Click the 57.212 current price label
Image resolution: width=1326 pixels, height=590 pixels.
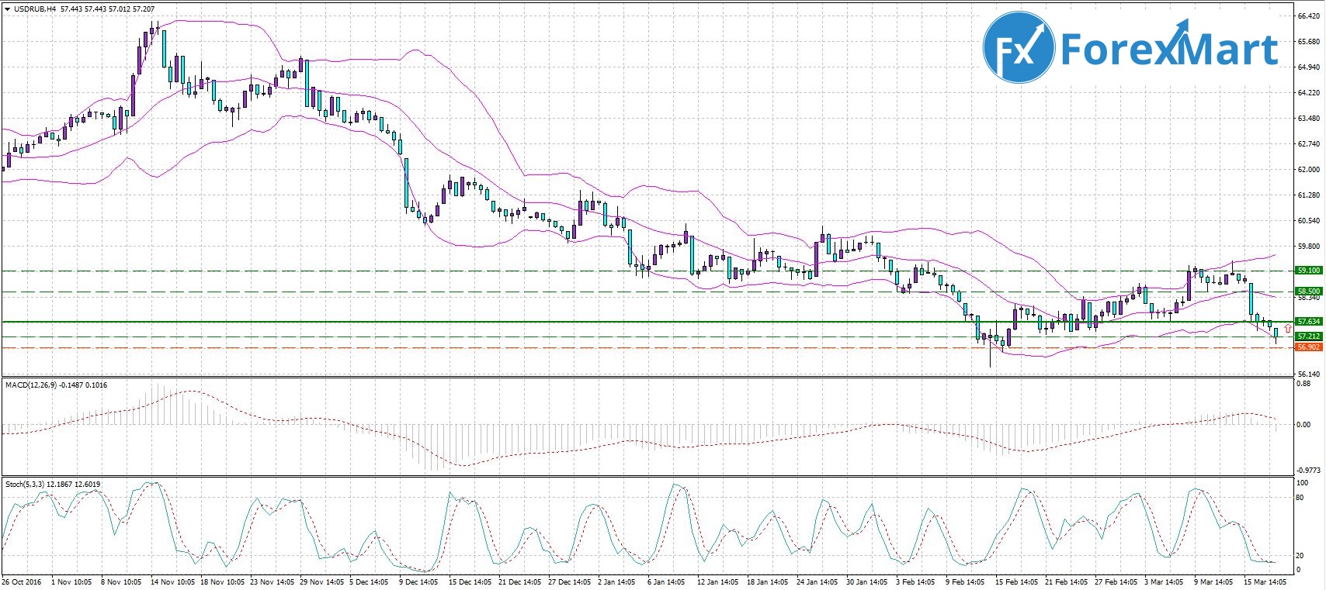tap(1308, 336)
